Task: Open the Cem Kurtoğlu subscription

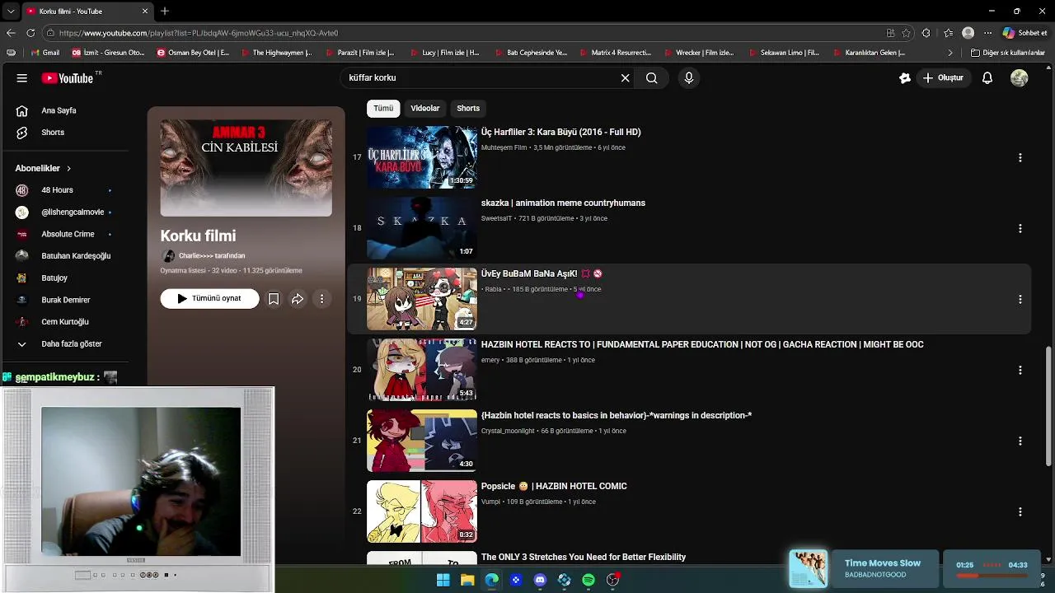Action: pyautogui.click(x=64, y=322)
